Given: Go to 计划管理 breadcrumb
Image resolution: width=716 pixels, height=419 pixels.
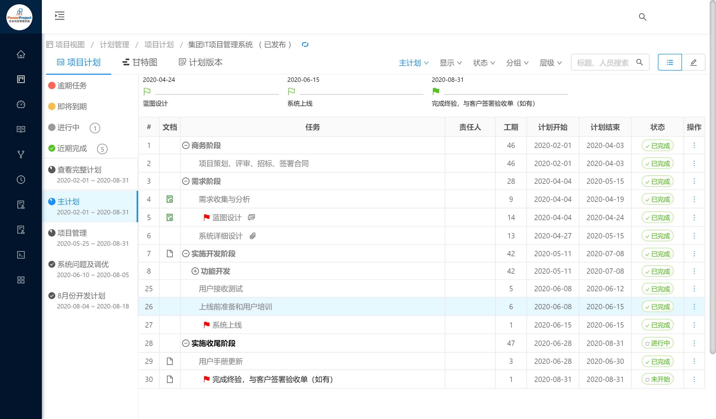Looking at the screenshot, I should tap(115, 45).
